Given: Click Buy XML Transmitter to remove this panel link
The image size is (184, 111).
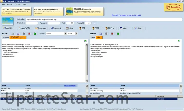Looking at the screenshot, I should click(126, 15).
